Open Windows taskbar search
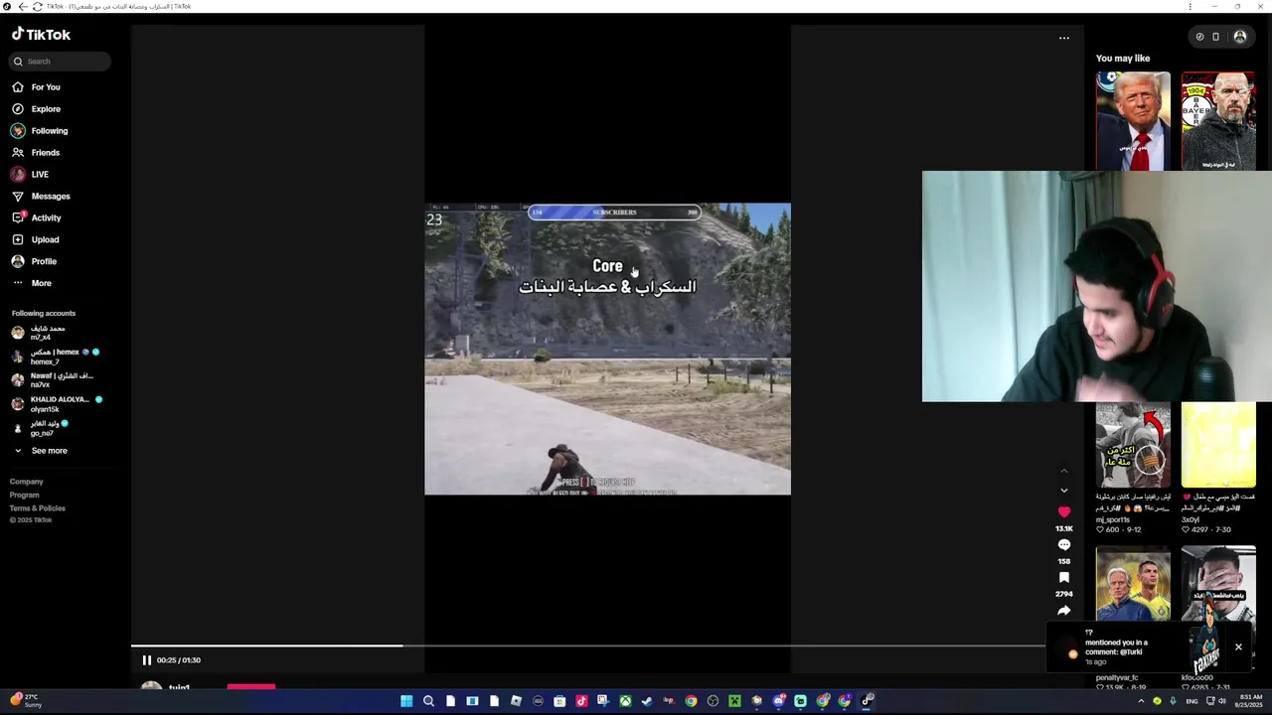Screen dimensions: 1272x715 click(428, 701)
